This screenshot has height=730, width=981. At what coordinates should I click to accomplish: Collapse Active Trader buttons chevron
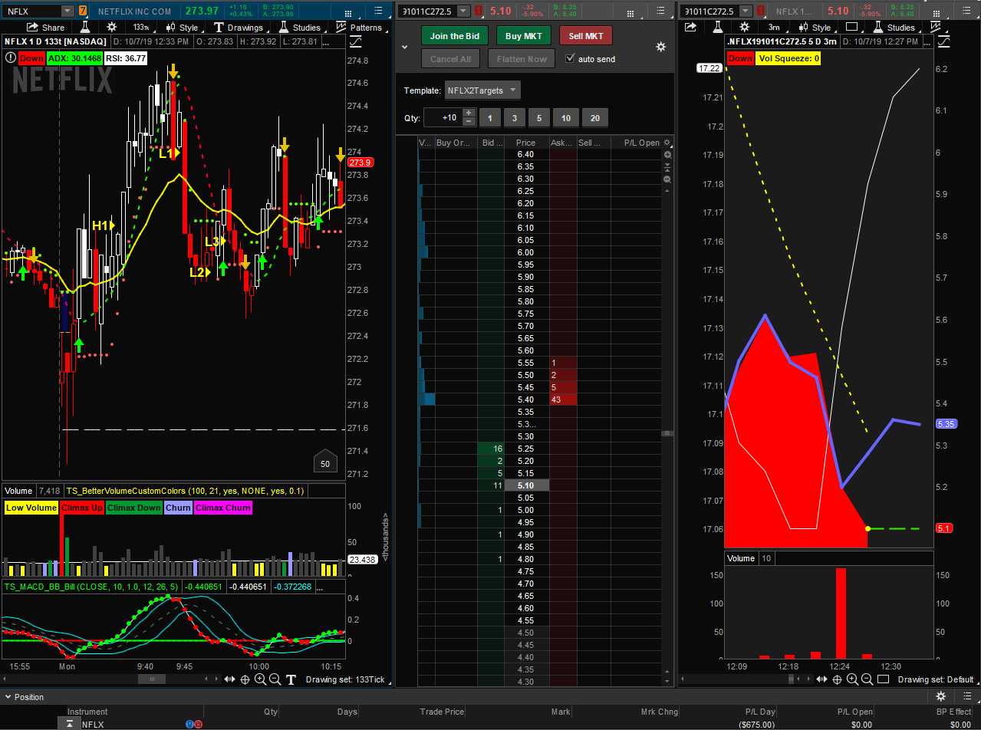coord(406,47)
